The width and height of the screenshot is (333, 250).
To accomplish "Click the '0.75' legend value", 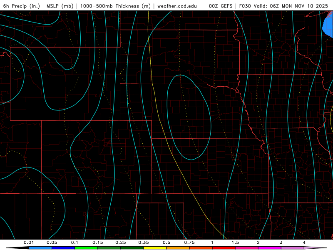I will (x=189, y=242).
